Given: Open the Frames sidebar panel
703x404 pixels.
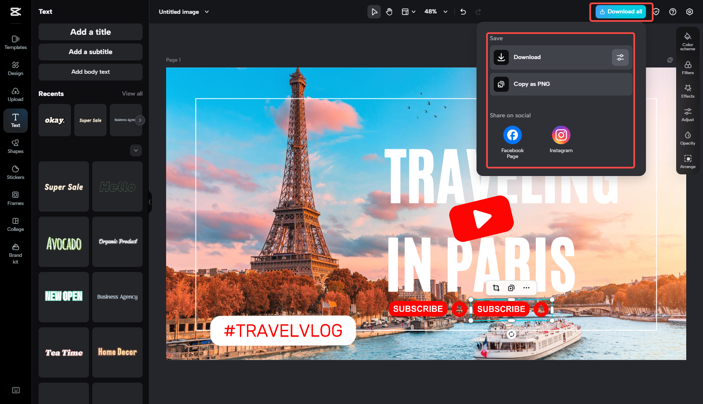Looking at the screenshot, I should pyautogui.click(x=16, y=199).
